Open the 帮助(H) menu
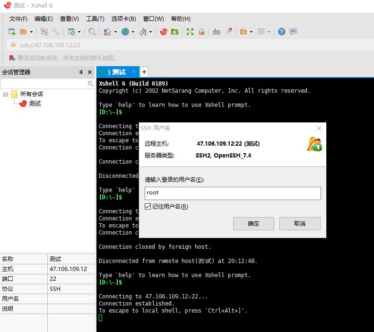This screenshot has width=374, height=332. pyautogui.click(x=181, y=19)
